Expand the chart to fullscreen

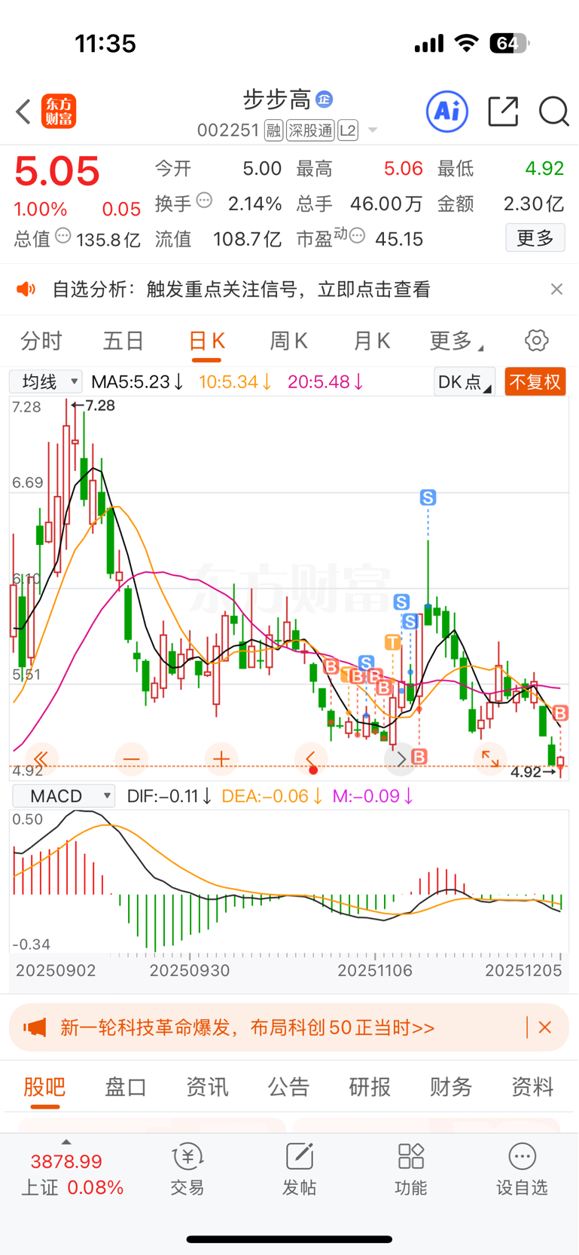pos(490,758)
